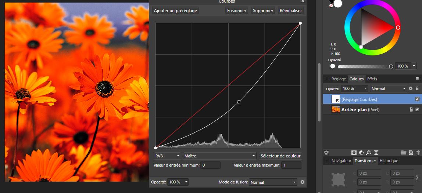Open layer effects with the fx icon

click(369, 152)
